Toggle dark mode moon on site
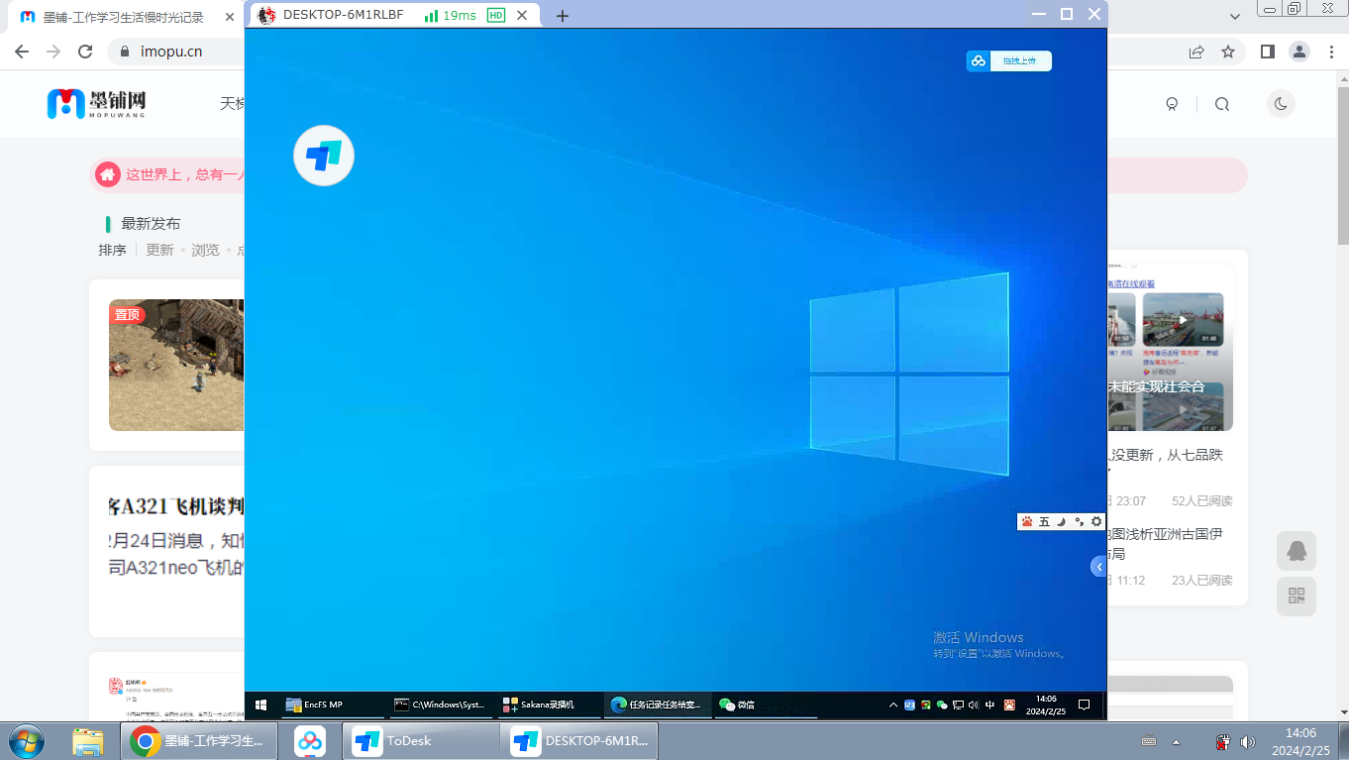Viewport: 1349px width, 760px height. [x=1281, y=103]
